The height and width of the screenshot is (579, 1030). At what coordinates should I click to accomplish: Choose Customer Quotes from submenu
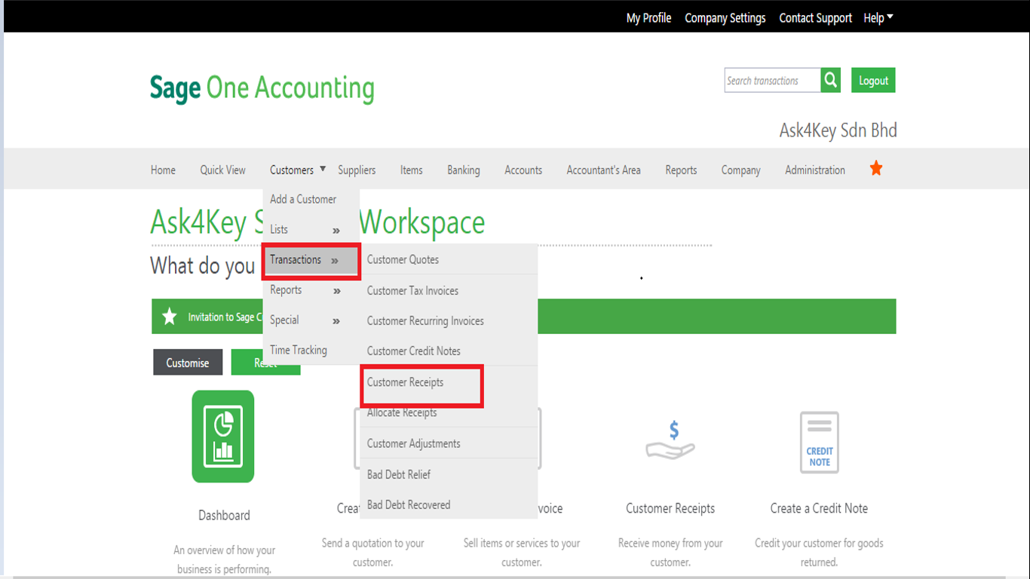click(x=403, y=259)
